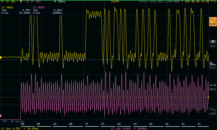Select decoded SPI byte 46
The image size is (217, 130).
pyautogui.click(x=167, y=124)
